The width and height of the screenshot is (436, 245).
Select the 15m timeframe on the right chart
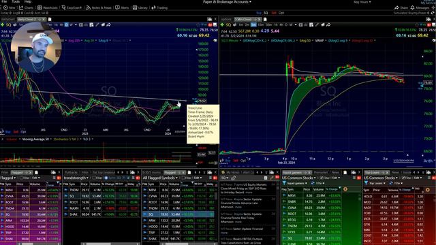click(x=260, y=25)
